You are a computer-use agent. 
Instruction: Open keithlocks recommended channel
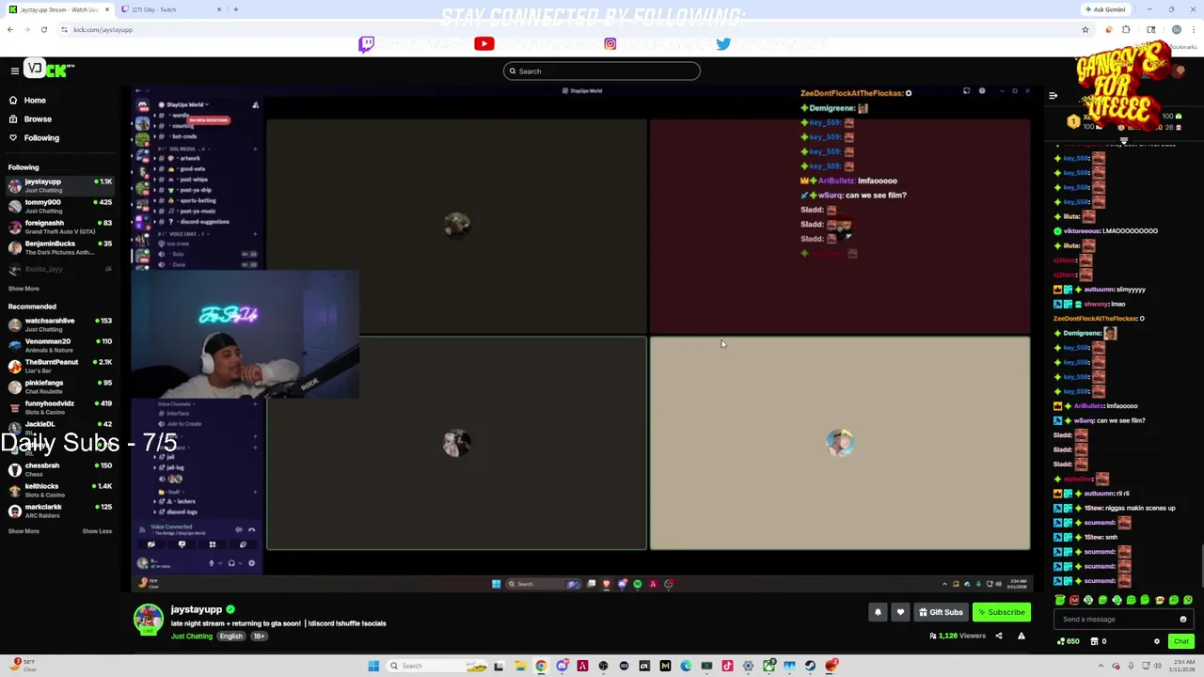(58, 490)
